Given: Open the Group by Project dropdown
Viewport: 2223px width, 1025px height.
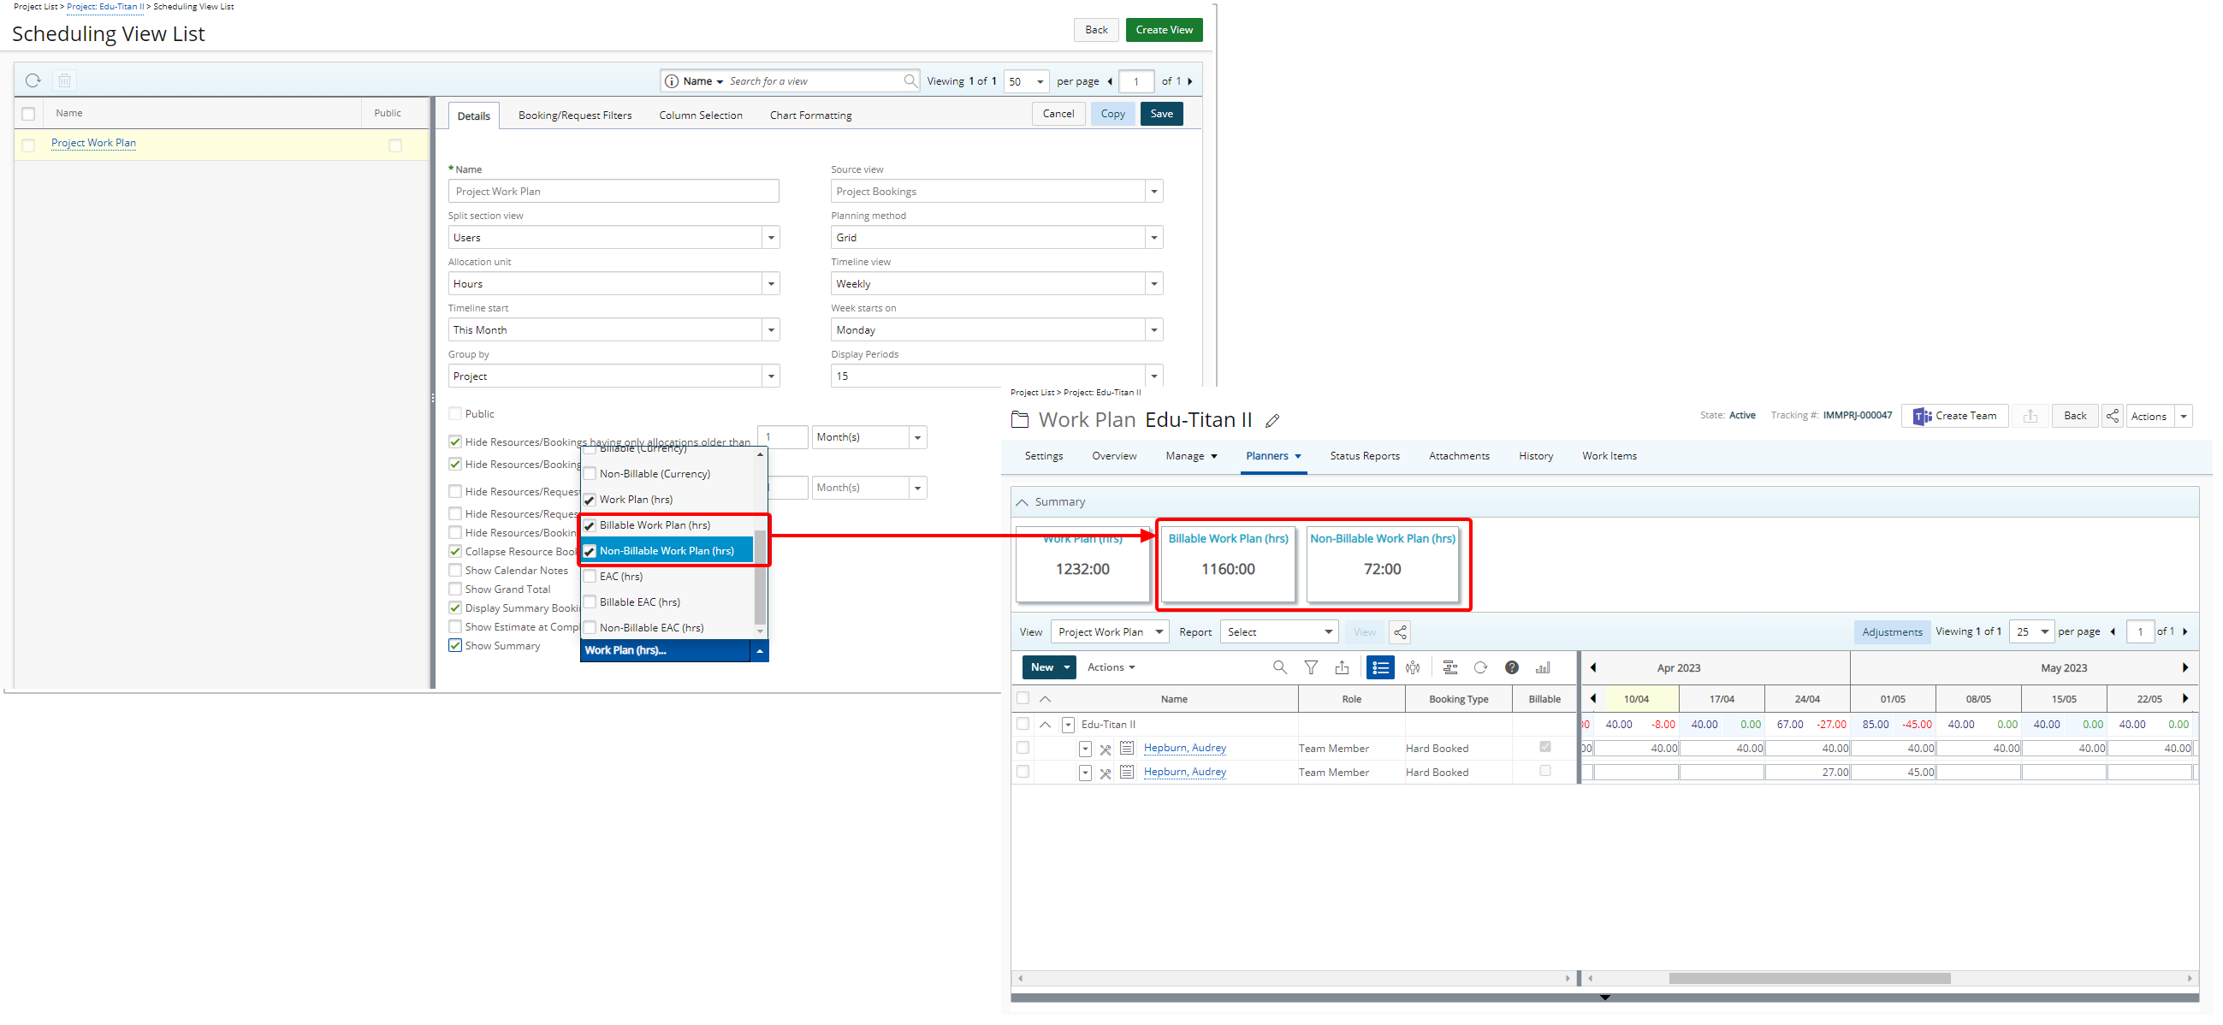Looking at the screenshot, I should (771, 376).
